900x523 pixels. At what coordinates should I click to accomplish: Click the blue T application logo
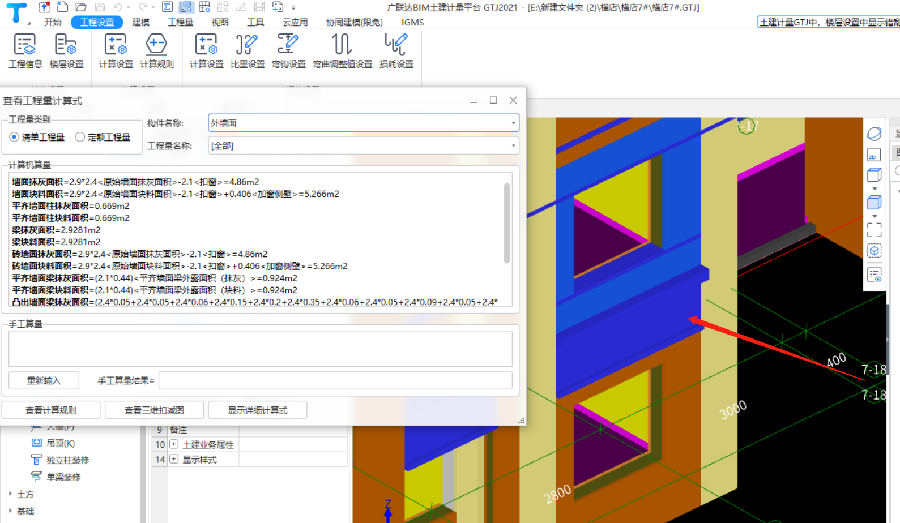16,12
